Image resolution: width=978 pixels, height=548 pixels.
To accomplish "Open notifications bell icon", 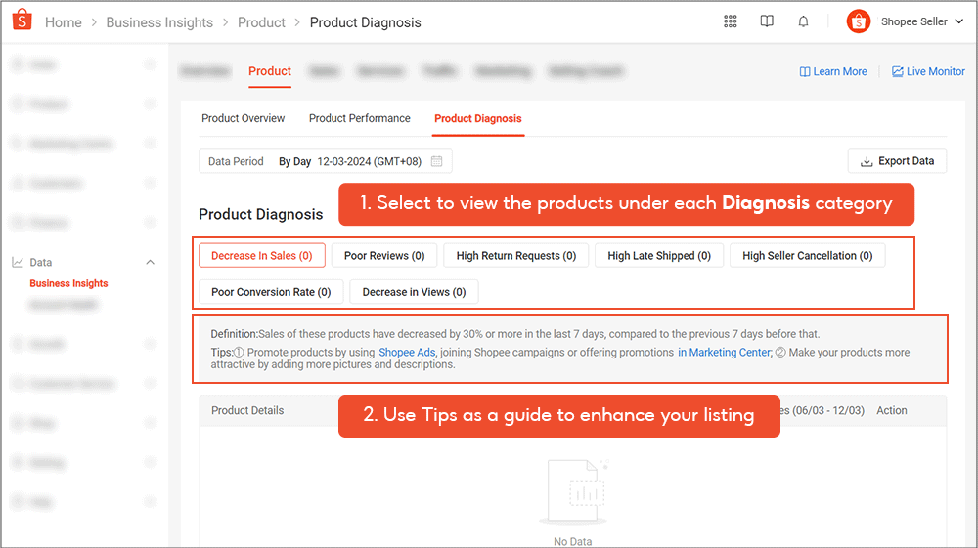I will [803, 21].
